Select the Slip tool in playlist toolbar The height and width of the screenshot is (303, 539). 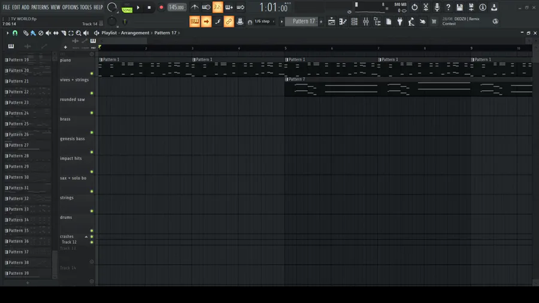(56, 33)
